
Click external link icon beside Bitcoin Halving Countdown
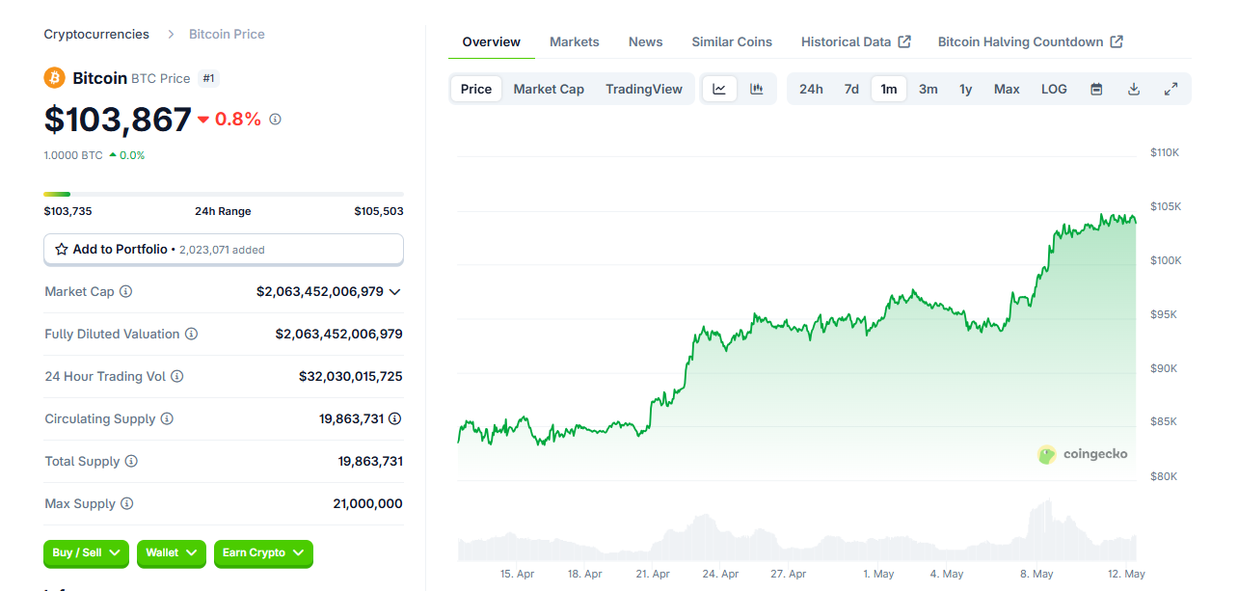[x=1117, y=41]
